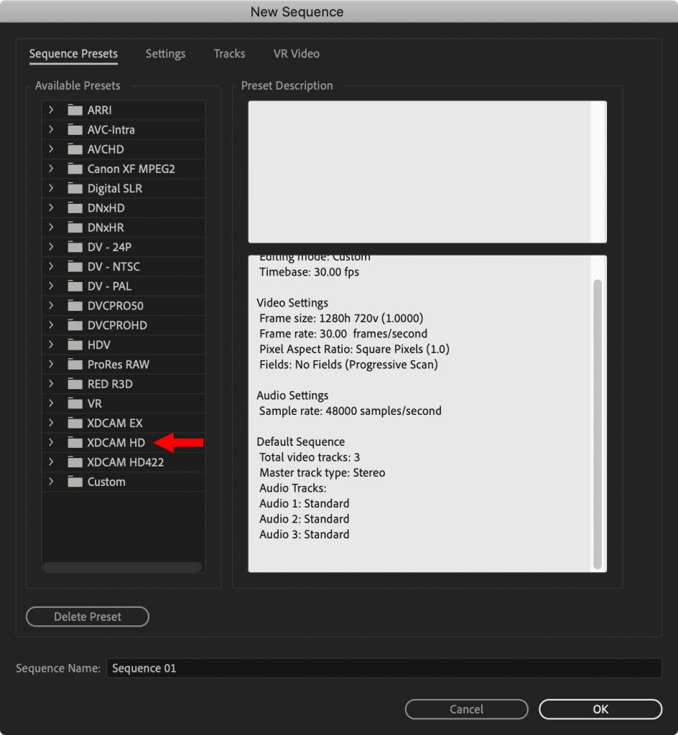Click the 'Pixel Aspect Ratio: Square Pixels' line

[355, 350]
